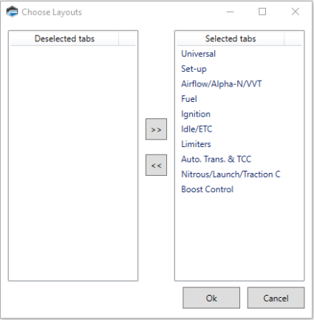Choose the Airflow/Alpha-N/VVT list item
This screenshot has height=320, width=314.
tap(221, 84)
